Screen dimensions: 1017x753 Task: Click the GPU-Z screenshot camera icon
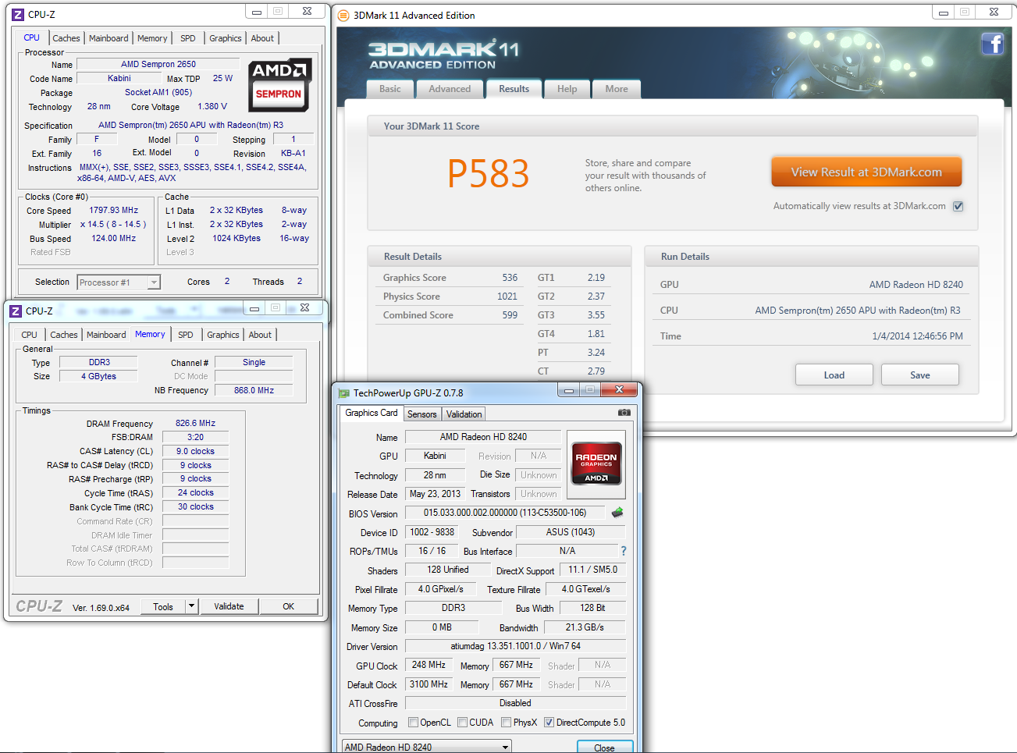[x=624, y=413]
